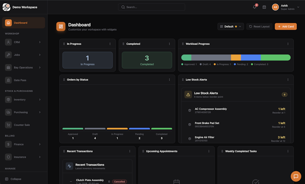Grab the Orders by Status drag handle
Image resolution: width=305 pixels, height=184 pixels.
[64, 80]
